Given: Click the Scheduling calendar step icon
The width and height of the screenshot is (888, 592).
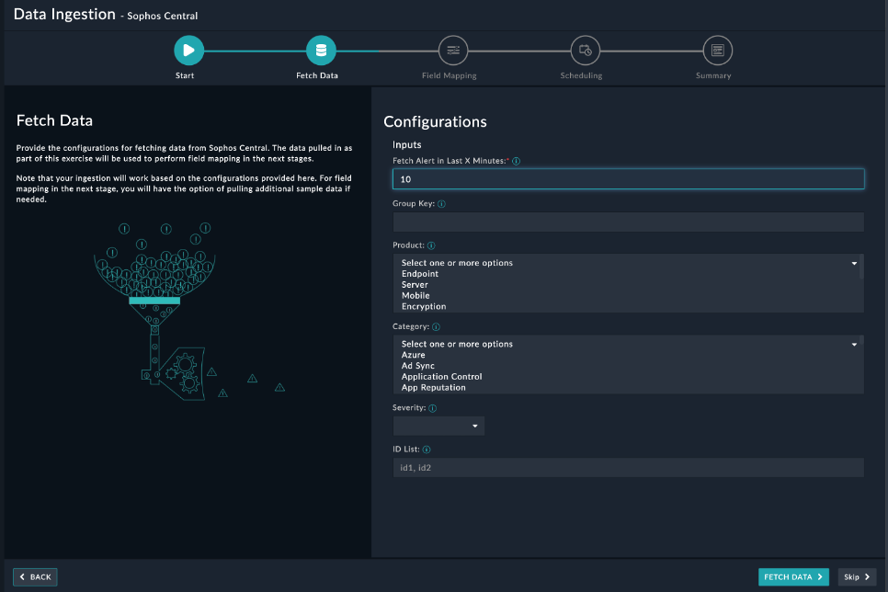Looking at the screenshot, I should coord(585,51).
